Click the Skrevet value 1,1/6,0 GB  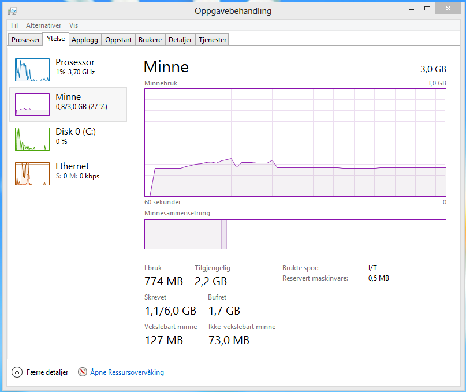click(170, 311)
